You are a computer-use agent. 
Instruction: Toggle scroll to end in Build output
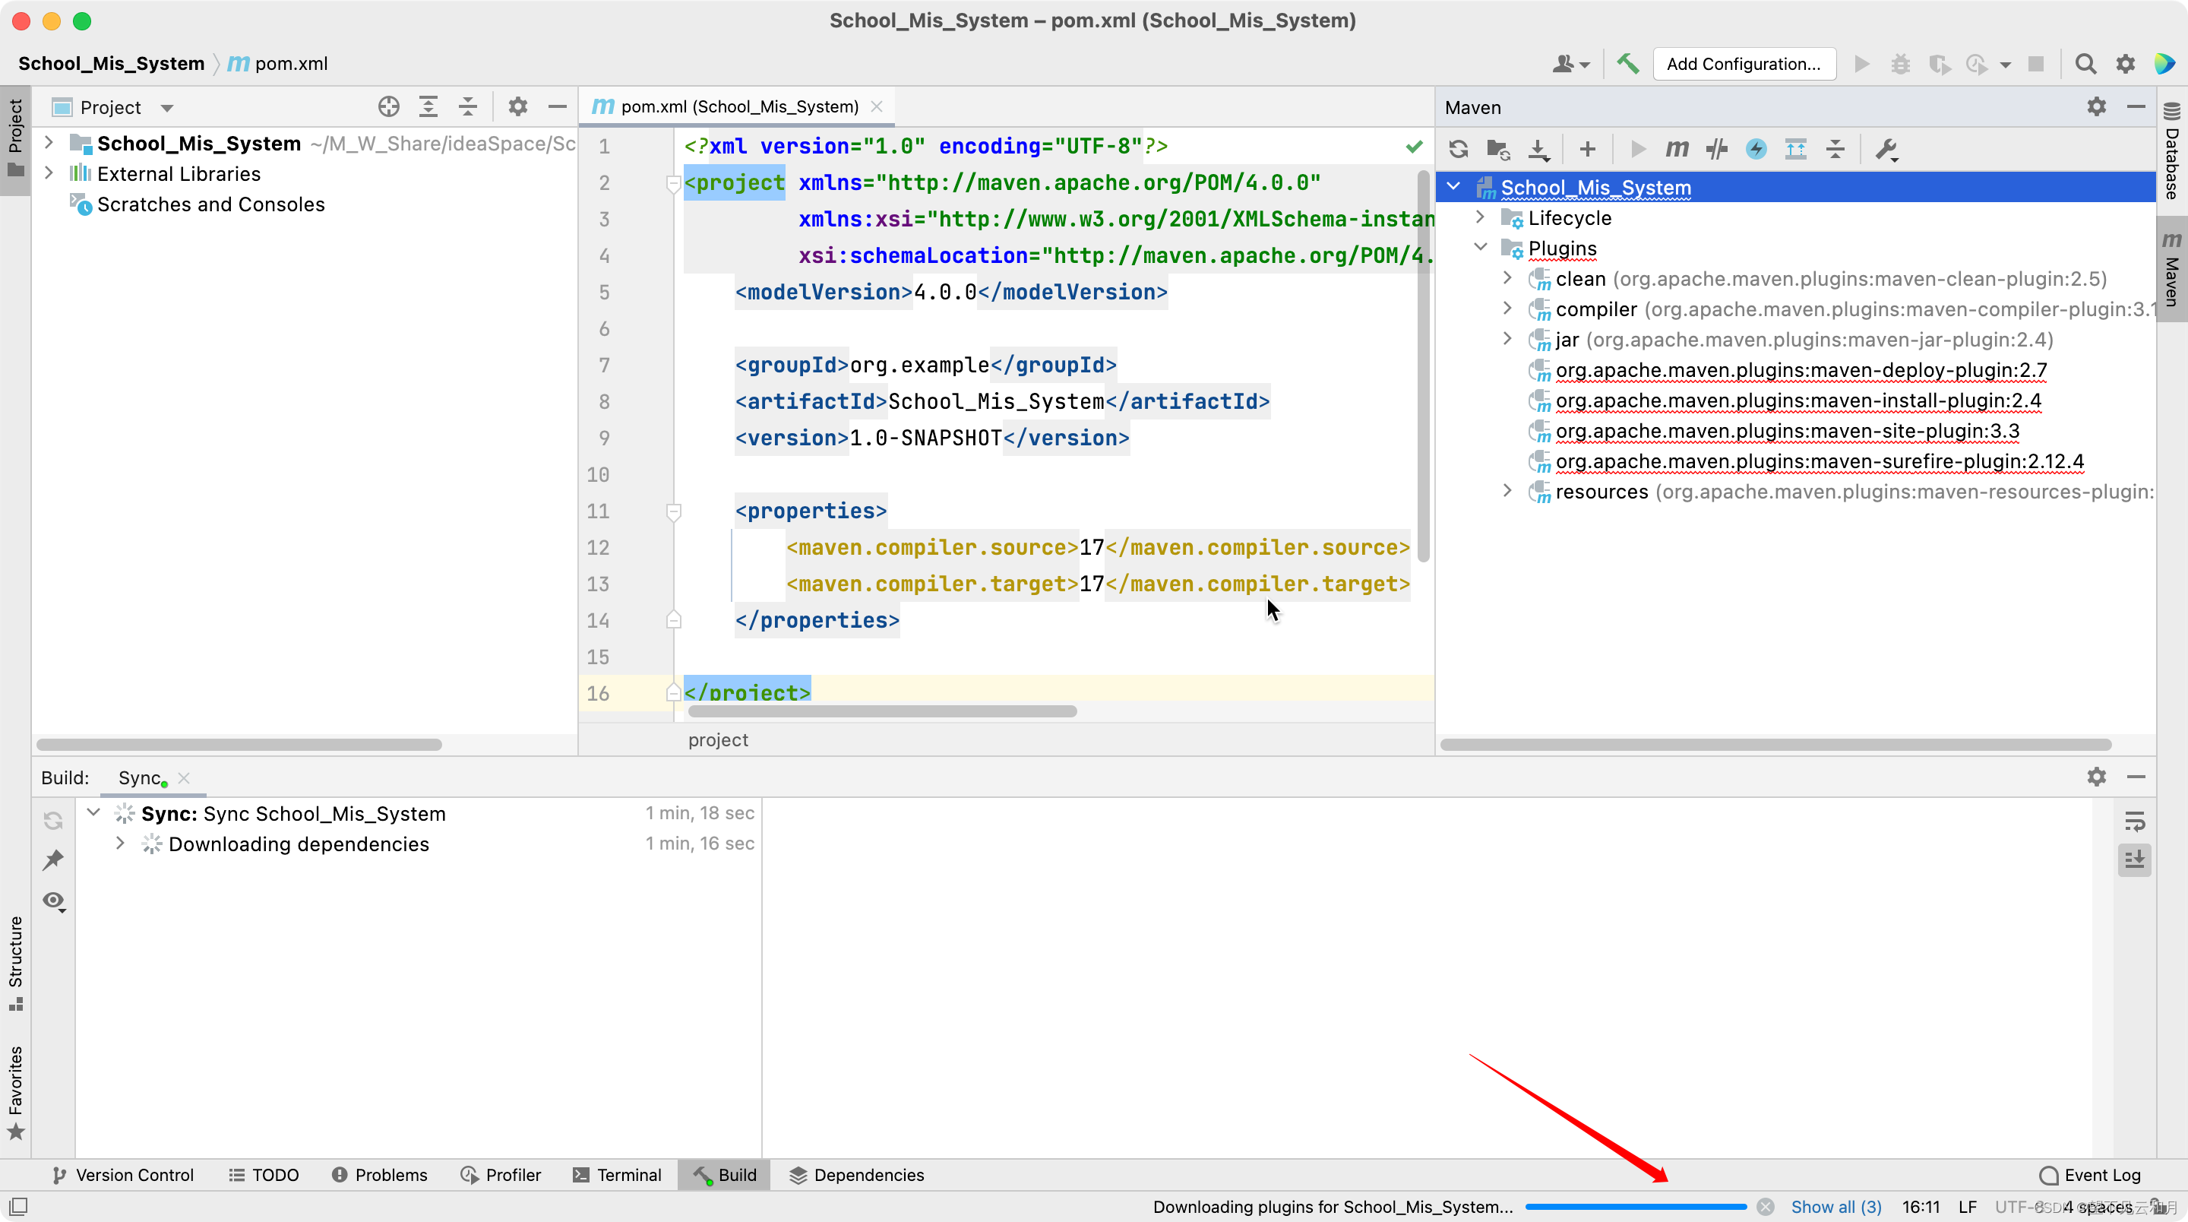click(x=2135, y=860)
